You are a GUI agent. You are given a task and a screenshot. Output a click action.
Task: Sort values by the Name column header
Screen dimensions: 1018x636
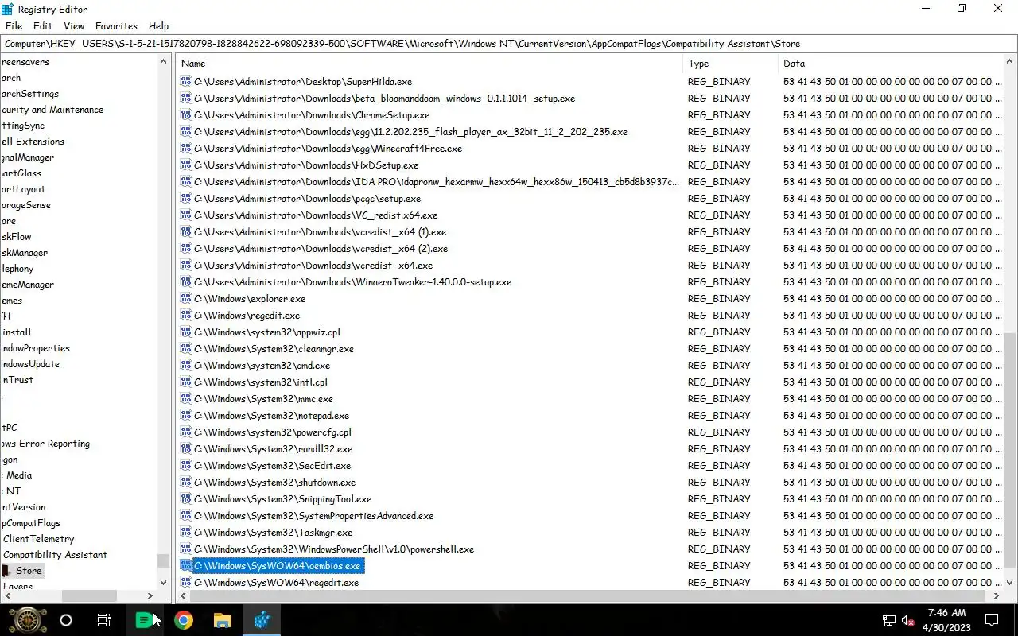429,64
